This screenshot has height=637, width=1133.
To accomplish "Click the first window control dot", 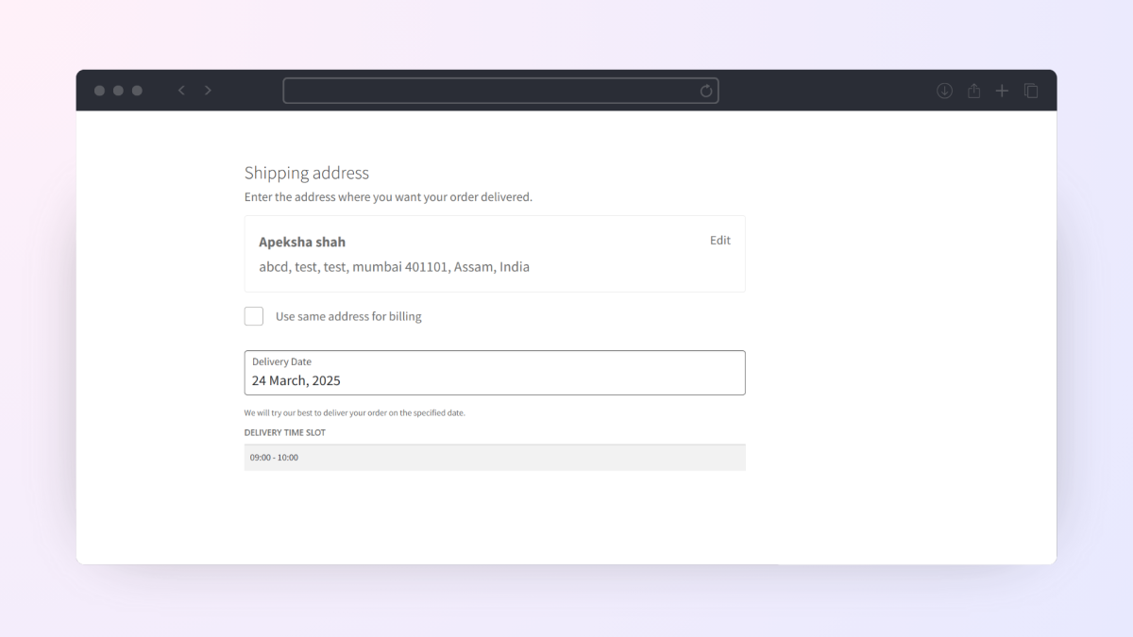I will tap(99, 91).
